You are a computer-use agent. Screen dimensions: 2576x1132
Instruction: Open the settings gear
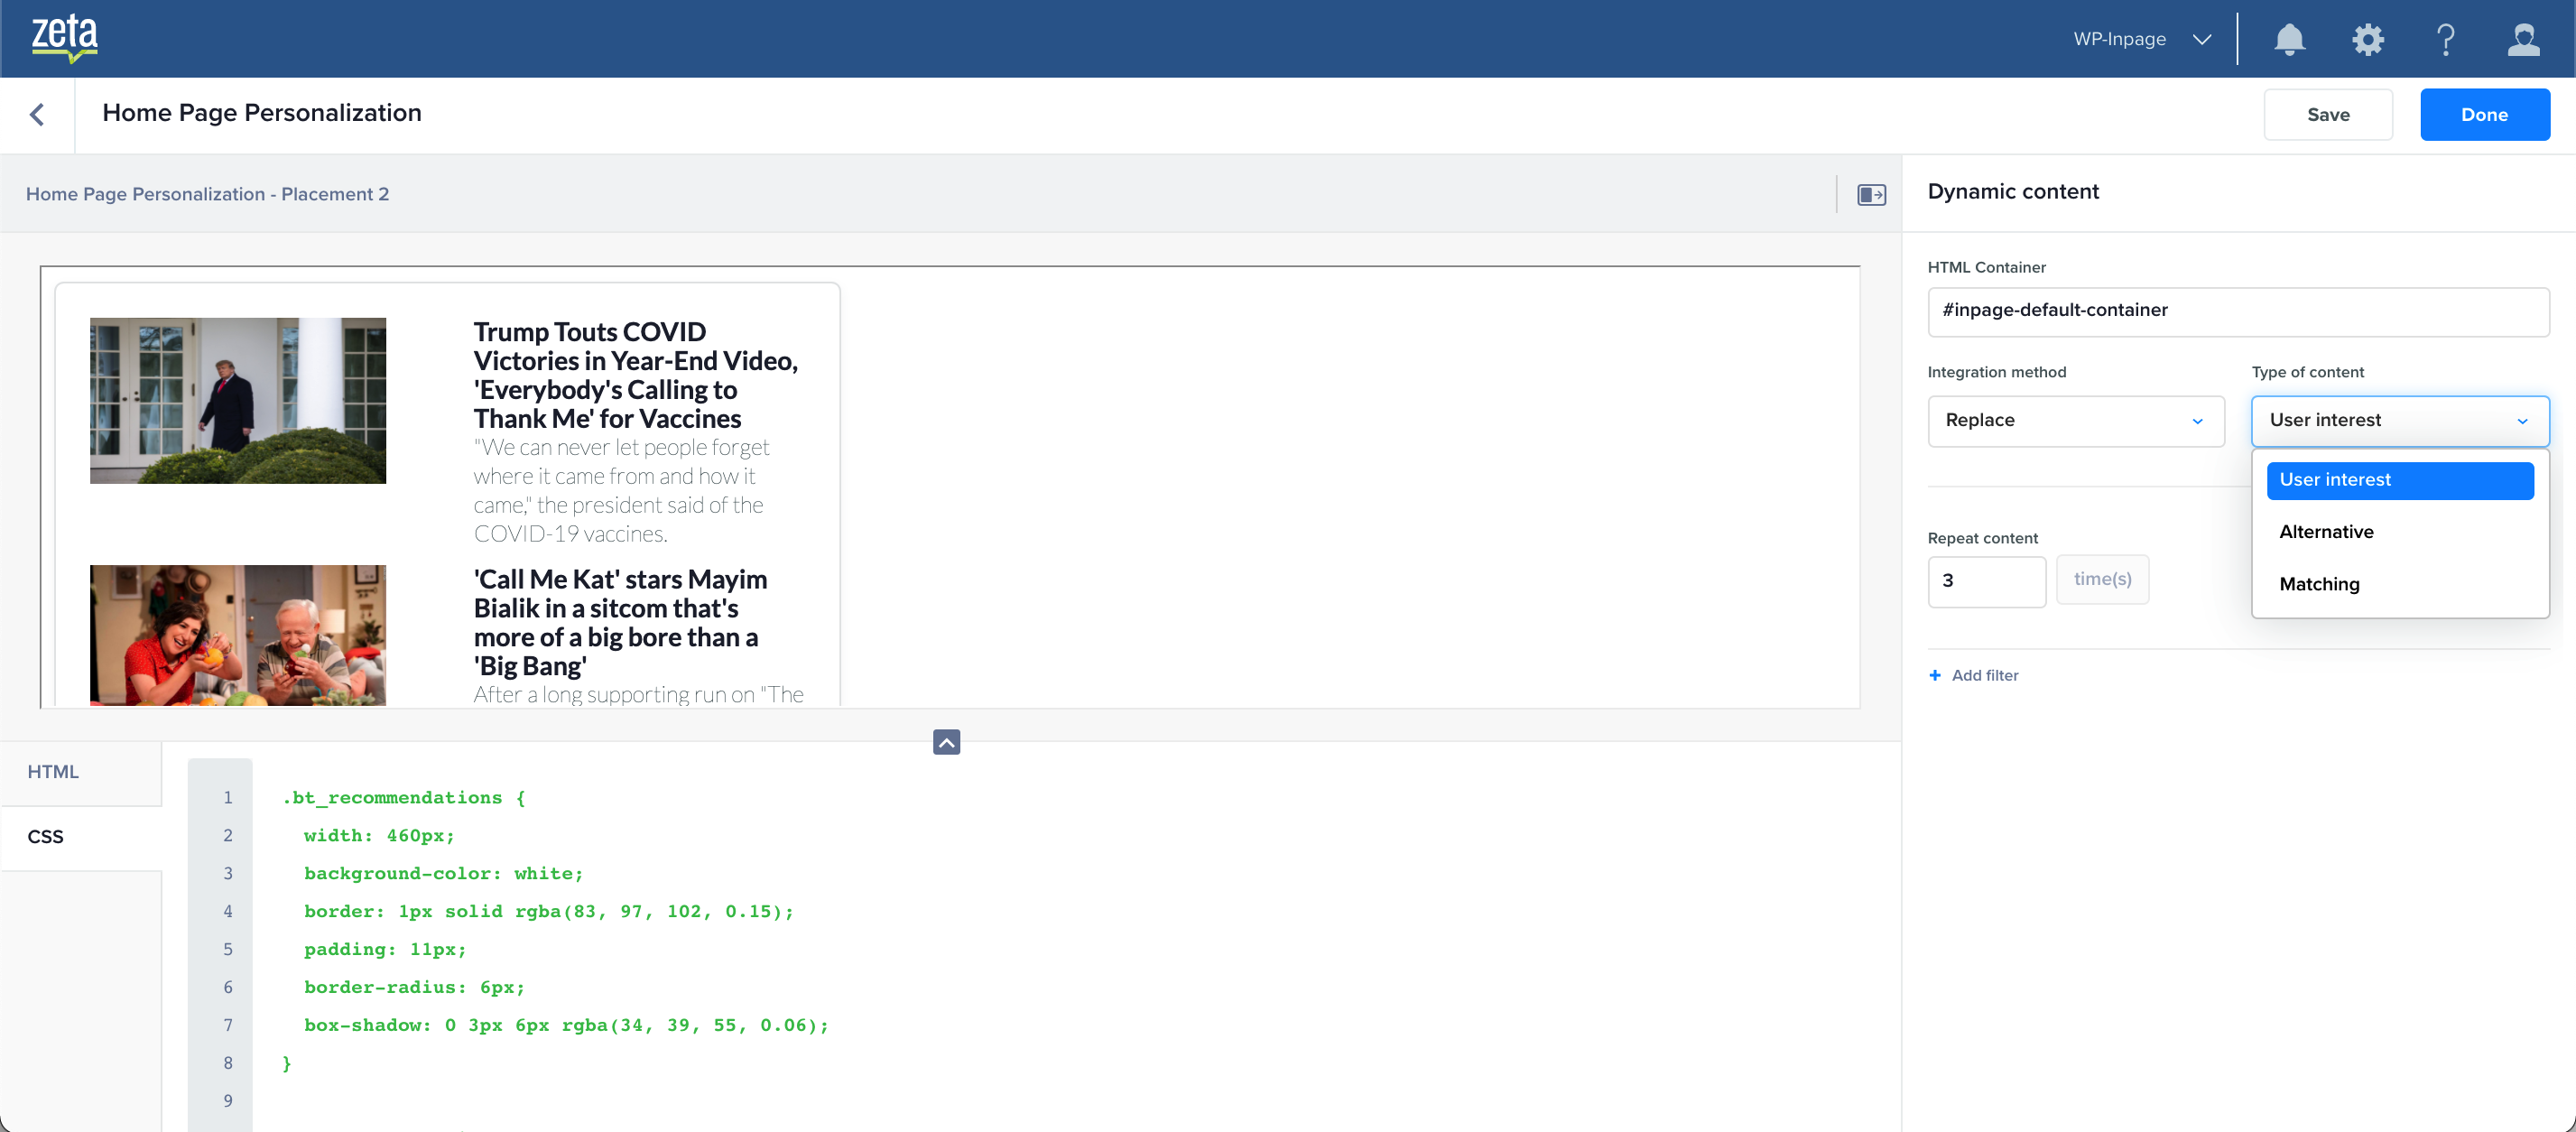[x=2367, y=39]
